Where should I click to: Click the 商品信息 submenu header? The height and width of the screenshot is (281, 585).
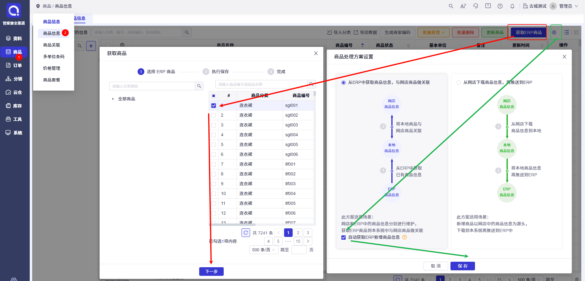pyautogui.click(x=51, y=22)
